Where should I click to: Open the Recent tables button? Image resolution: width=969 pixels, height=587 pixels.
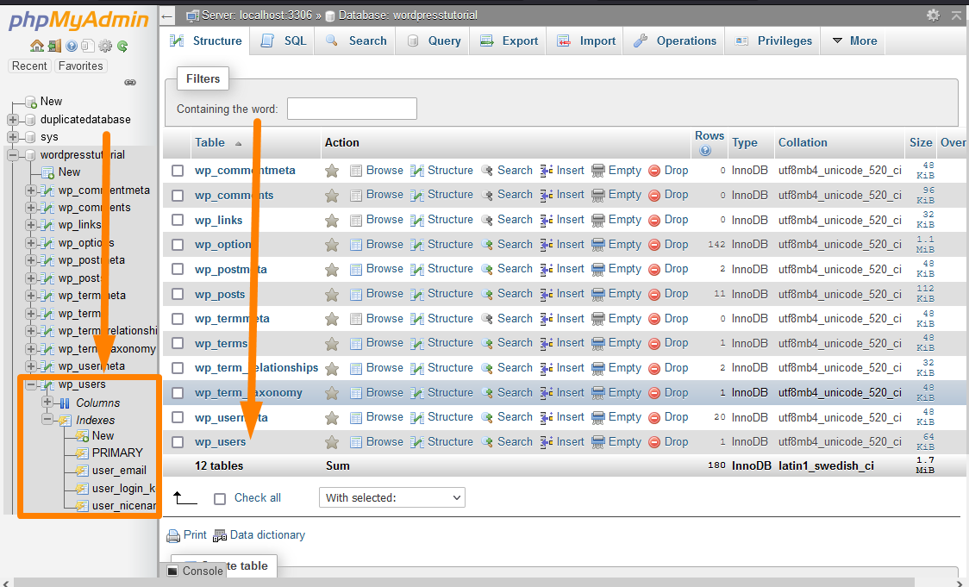point(29,66)
